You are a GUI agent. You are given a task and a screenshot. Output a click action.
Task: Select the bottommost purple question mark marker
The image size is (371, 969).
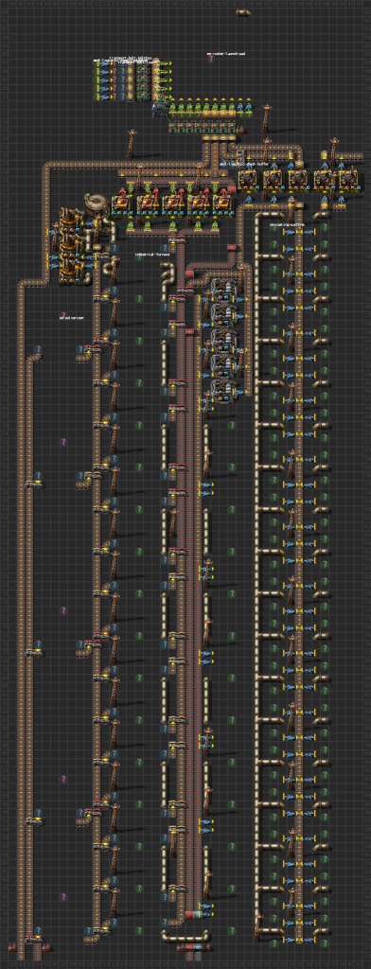click(x=62, y=896)
